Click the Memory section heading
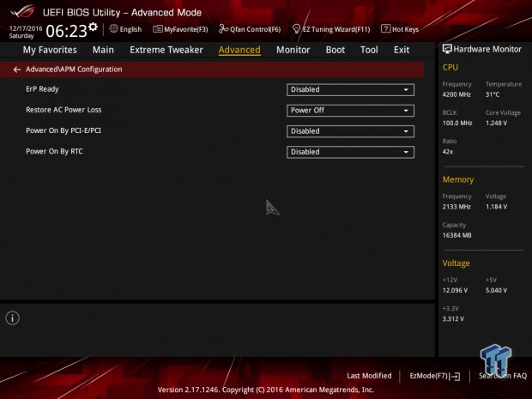The width and height of the screenshot is (532, 399). tap(458, 179)
